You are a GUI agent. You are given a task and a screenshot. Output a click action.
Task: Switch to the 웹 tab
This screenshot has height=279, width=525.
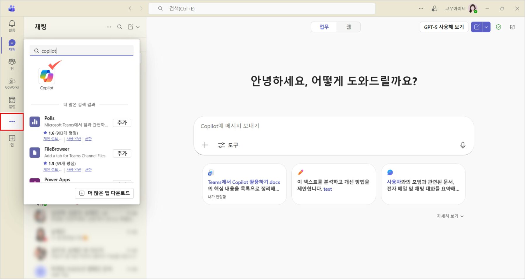click(x=349, y=27)
